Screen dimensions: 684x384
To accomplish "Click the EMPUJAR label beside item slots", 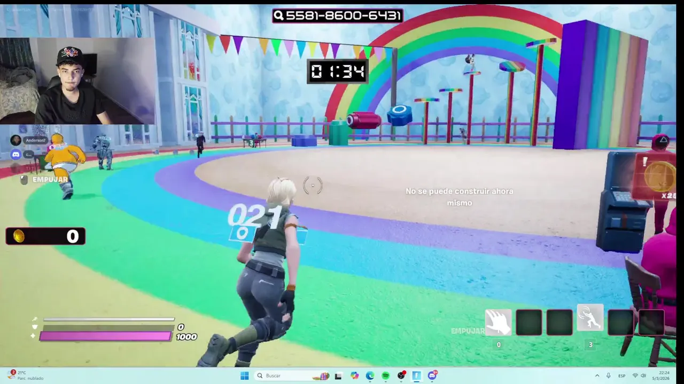I will tap(467, 331).
